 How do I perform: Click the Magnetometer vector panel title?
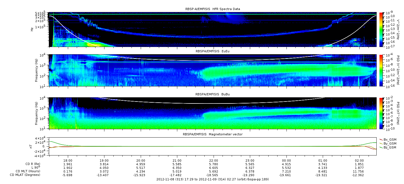click(213, 134)
